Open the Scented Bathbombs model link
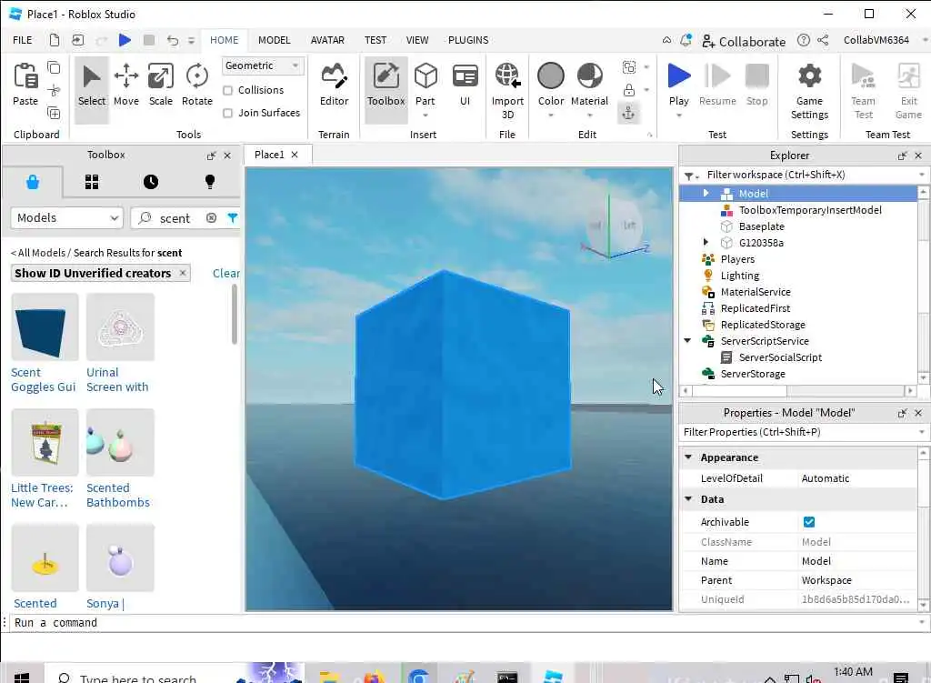931x683 pixels. pos(117,496)
